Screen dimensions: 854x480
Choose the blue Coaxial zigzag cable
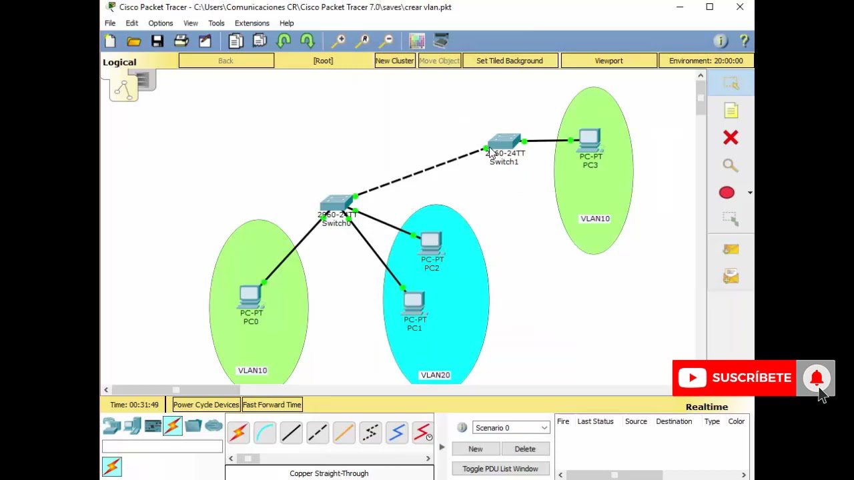[x=397, y=433]
